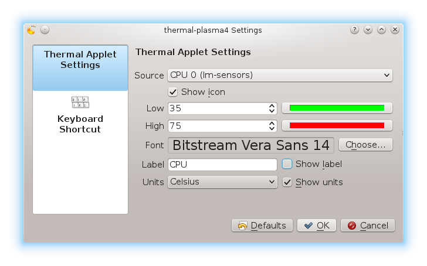Pick the red High color swatch

pos(337,125)
